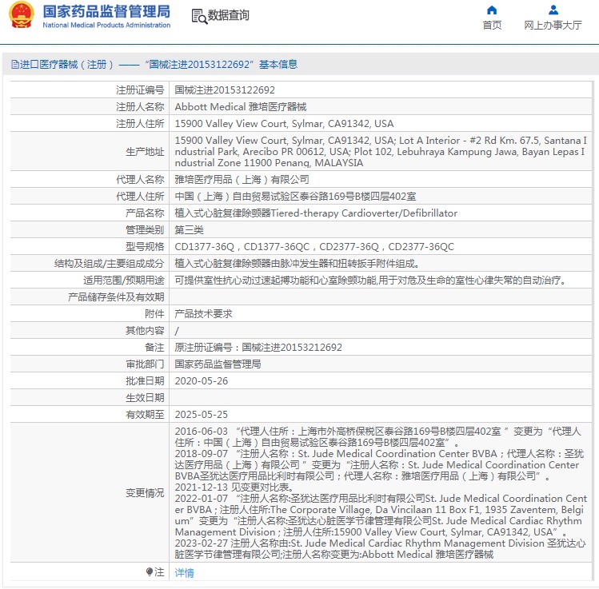Click the 生效日期 row label

pos(145,398)
